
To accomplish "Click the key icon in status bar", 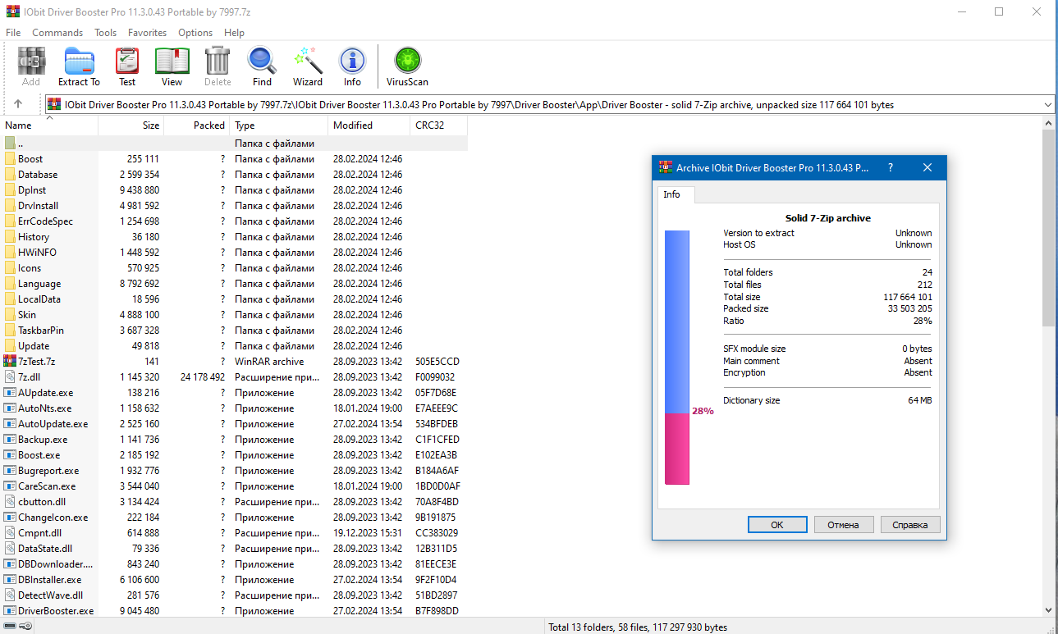I will (25, 625).
